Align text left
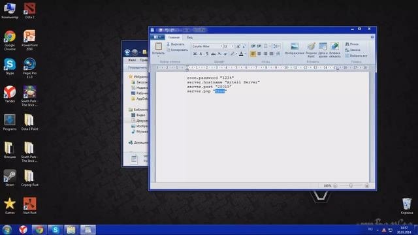The width and height of the screenshot is (418, 235). (x=253, y=54)
